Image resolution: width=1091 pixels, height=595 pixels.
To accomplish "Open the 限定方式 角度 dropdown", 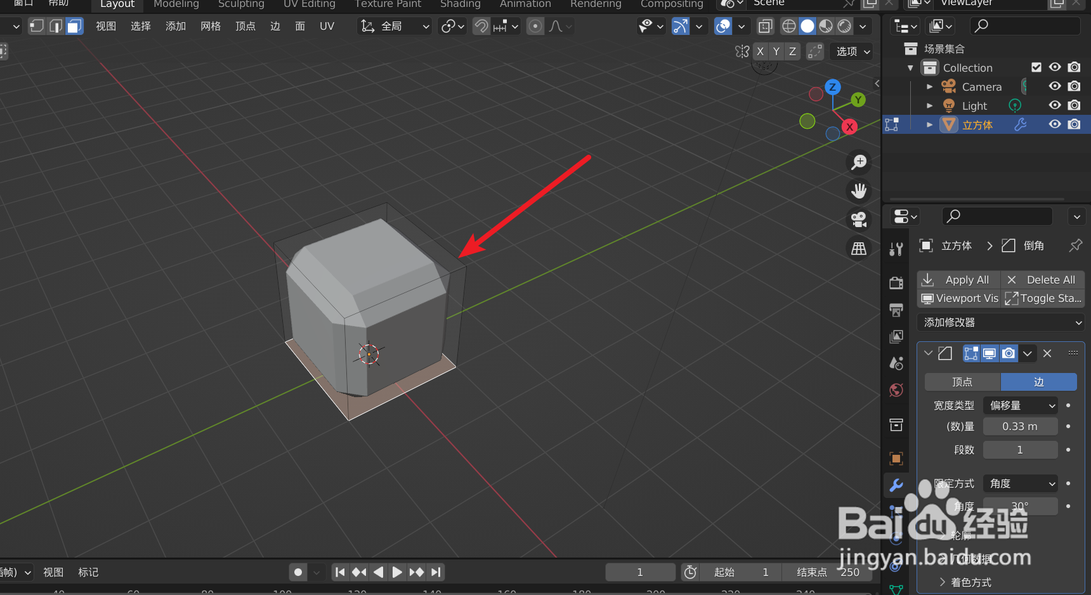I will point(1021,483).
